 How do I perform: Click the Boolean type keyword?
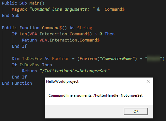pos(61,59)
